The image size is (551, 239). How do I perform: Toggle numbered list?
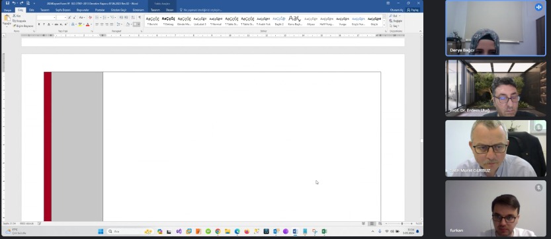105,17
